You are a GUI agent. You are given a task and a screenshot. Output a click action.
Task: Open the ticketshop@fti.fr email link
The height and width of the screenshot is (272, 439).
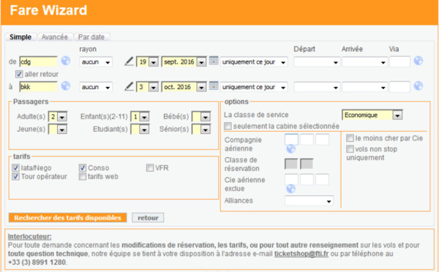301,254
